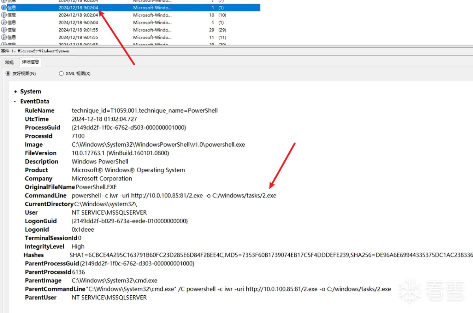This screenshot has height=313, width=473.
Task: Click the LogonGuid value ending eede-010000000000
Action: click(130, 221)
